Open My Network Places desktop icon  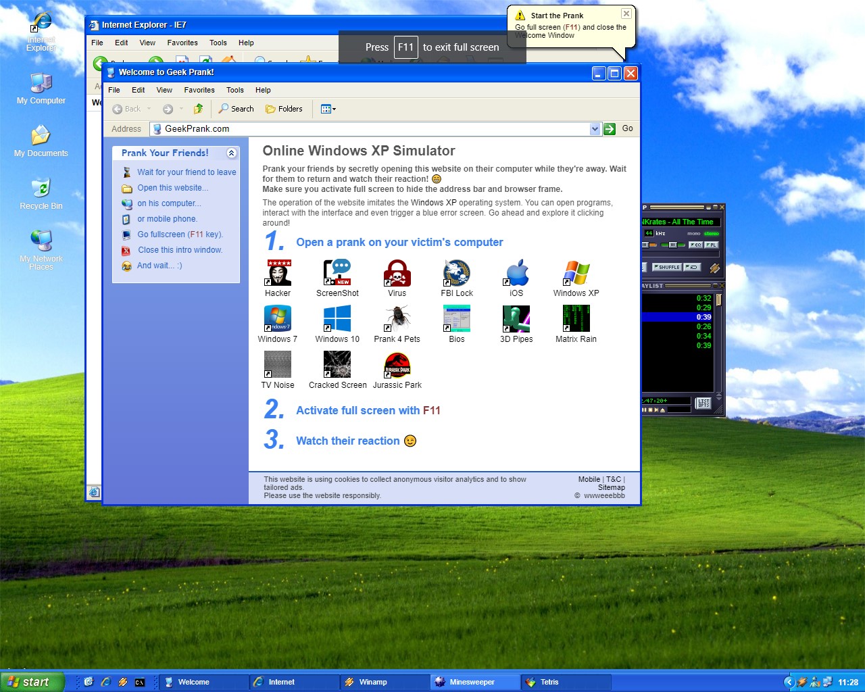pyautogui.click(x=41, y=249)
